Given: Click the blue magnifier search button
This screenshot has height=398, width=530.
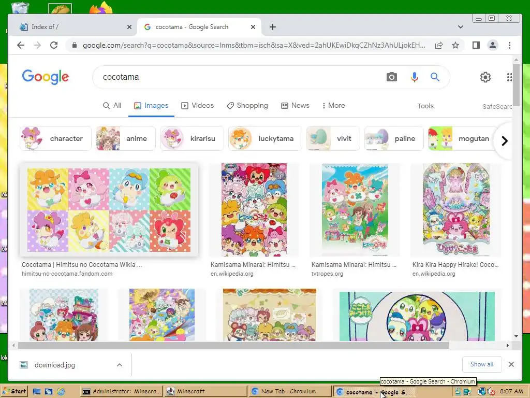Looking at the screenshot, I should tap(435, 77).
